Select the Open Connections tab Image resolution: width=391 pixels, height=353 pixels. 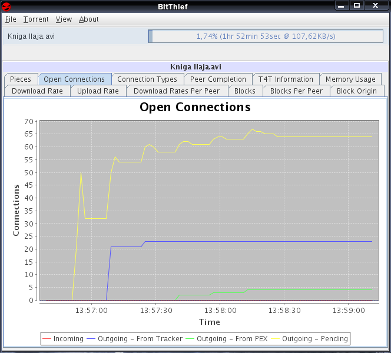point(74,79)
